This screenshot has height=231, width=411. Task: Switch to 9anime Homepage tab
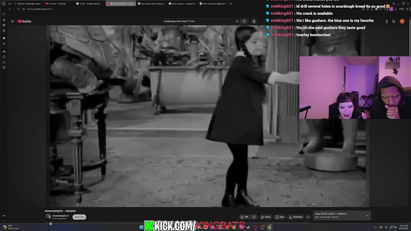click(x=28, y=4)
